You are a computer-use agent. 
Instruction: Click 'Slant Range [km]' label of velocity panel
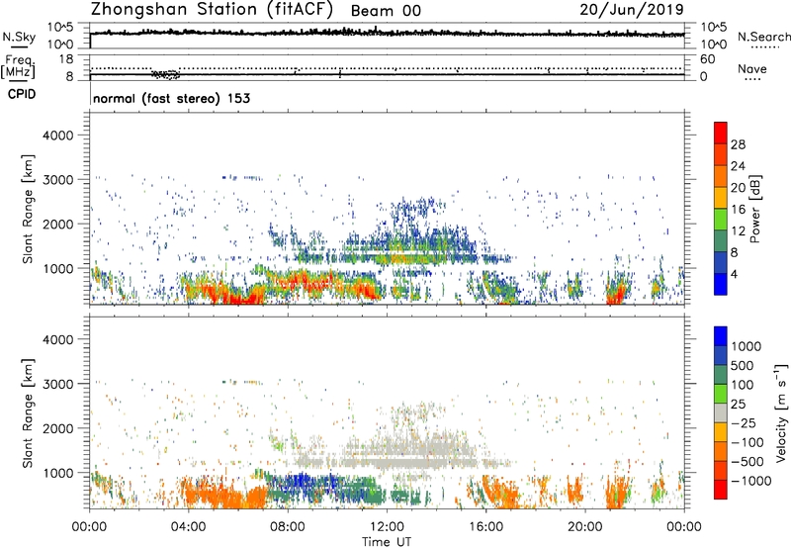28,413
